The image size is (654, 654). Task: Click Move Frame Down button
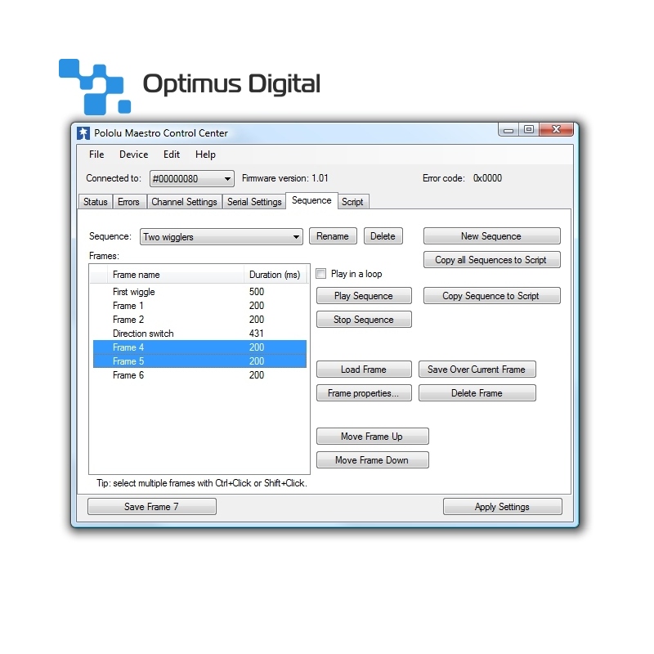point(373,460)
